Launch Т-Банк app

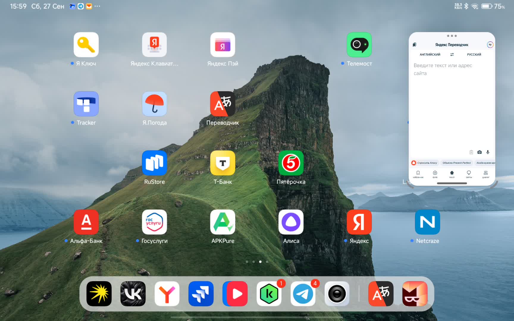223,163
